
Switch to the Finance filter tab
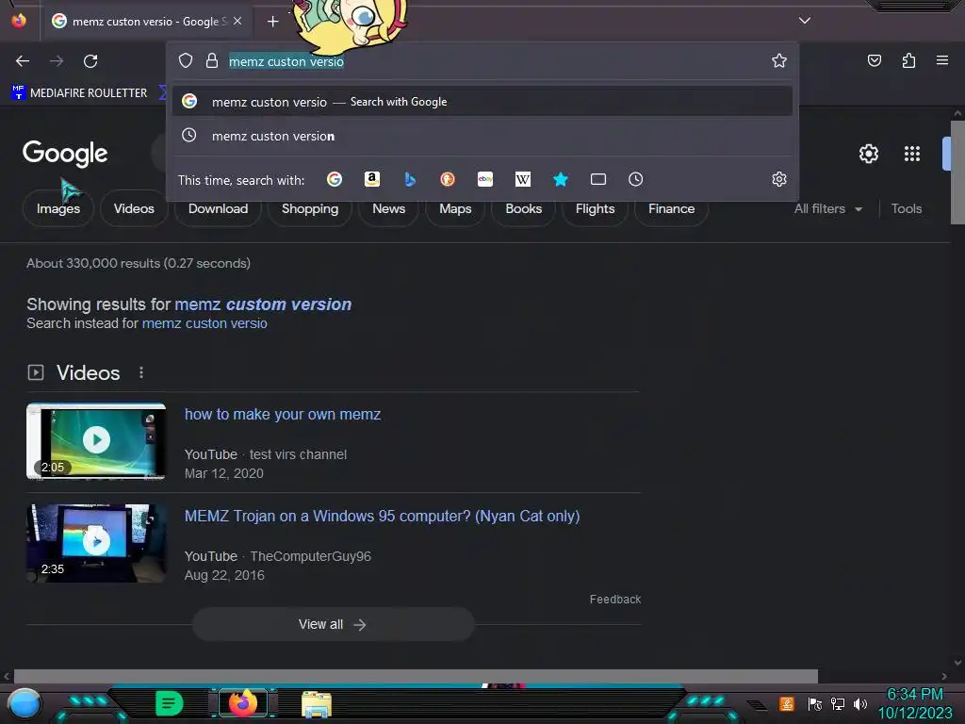[671, 208]
